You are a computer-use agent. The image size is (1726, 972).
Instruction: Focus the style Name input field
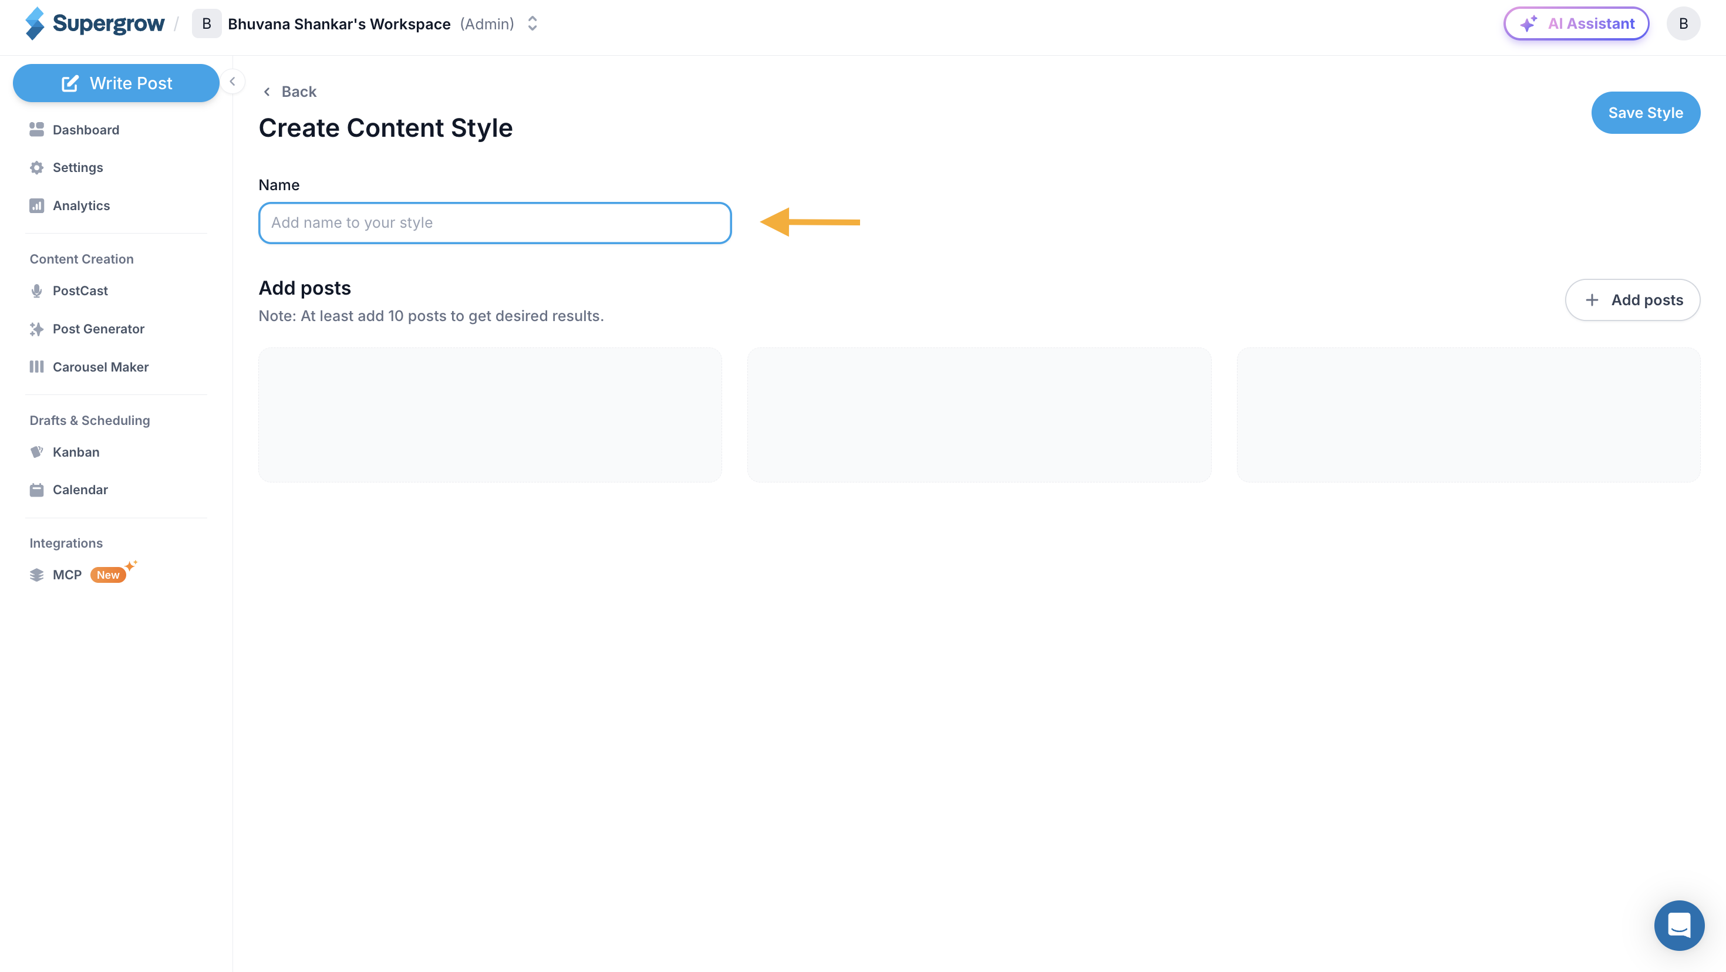pyautogui.click(x=494, y=222)
